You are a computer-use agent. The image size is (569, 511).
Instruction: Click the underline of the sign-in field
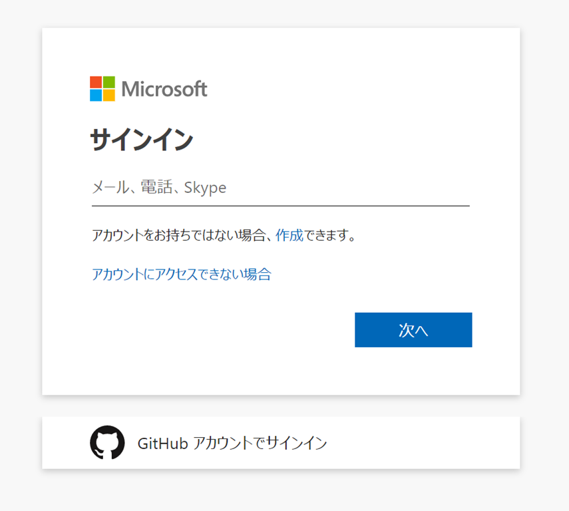280,206
